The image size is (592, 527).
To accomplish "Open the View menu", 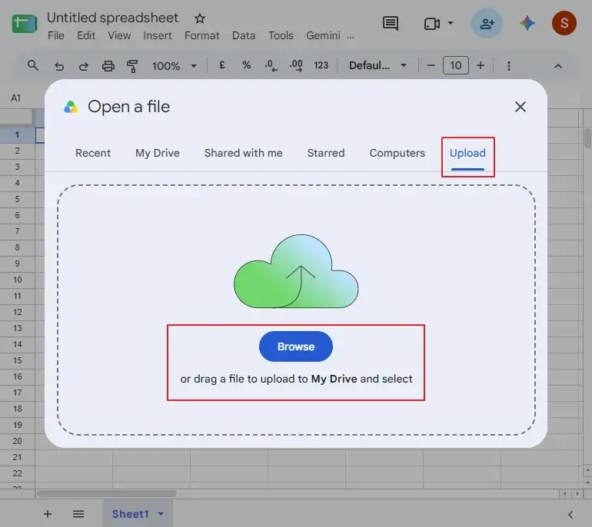I will [x=119, y=35].
